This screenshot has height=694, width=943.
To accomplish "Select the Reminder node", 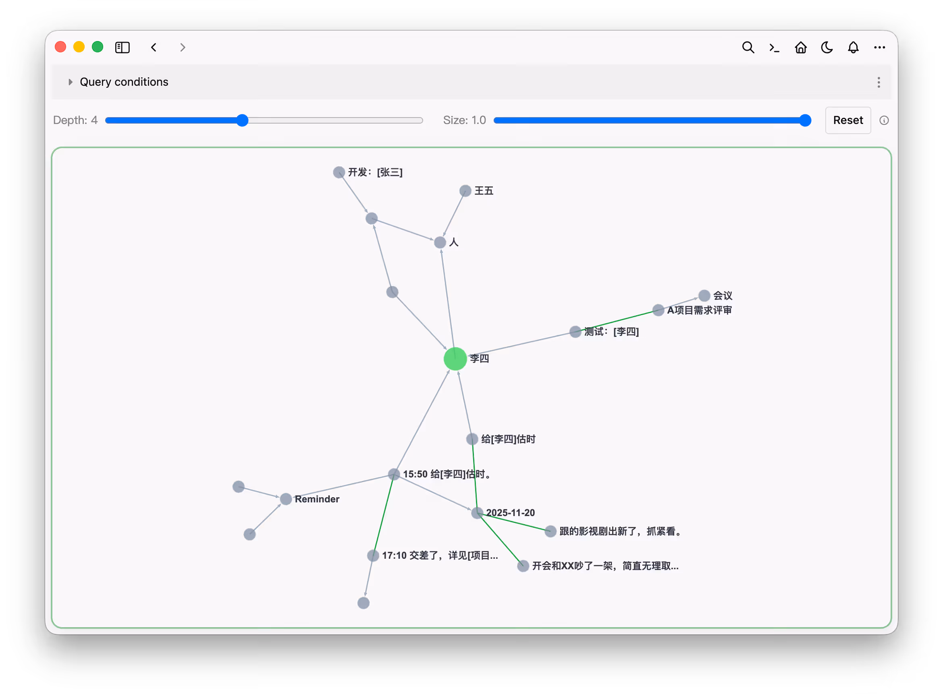I will click(x=286, y=499).
